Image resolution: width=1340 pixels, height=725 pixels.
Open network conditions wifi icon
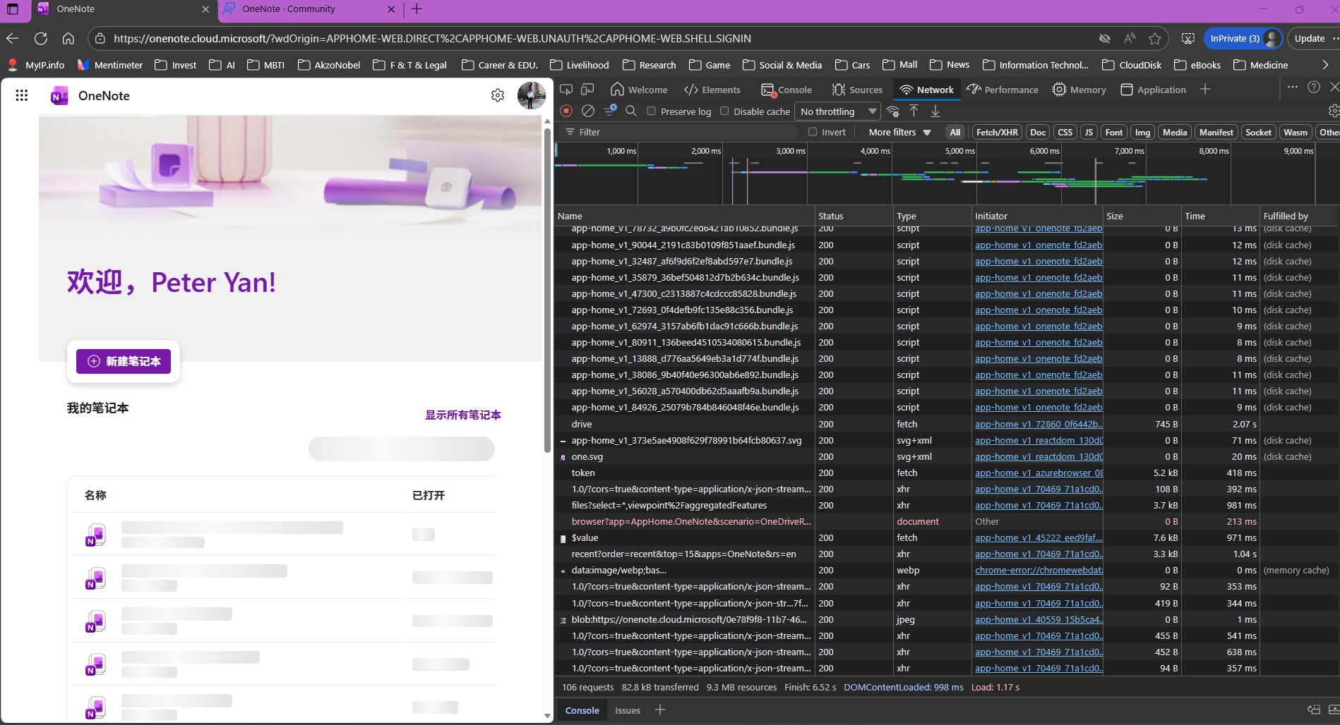[893, 111]
